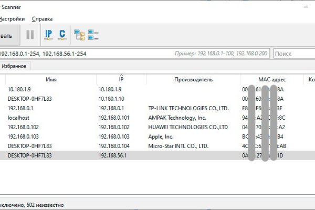Open the Справка menu
Image resolution: width=315 pixels, height=210 pixels.
click(42, 19)
